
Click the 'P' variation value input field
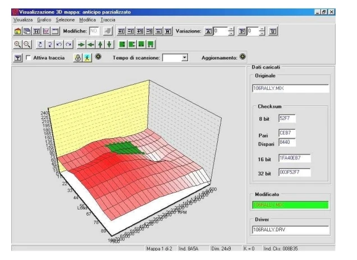click(x=253, y=31)
